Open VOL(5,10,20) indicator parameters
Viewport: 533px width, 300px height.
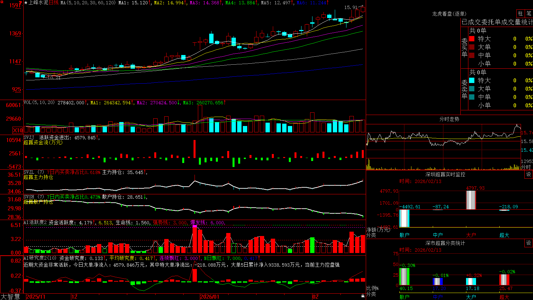click(39, 103)
